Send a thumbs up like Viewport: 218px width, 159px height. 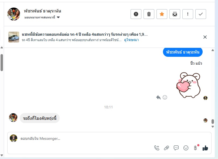click(205, 148)
